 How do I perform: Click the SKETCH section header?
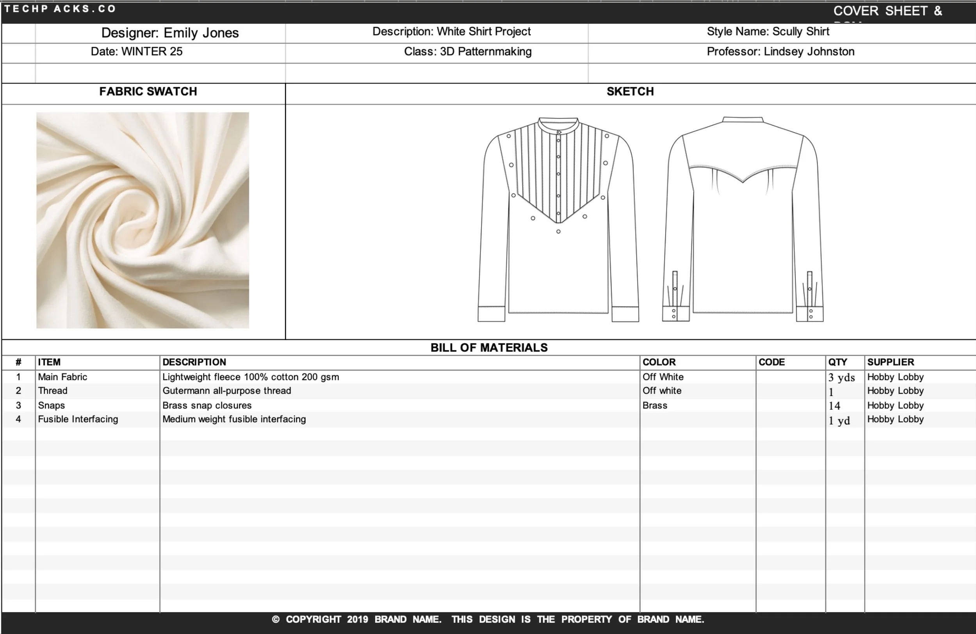point(629,91)
